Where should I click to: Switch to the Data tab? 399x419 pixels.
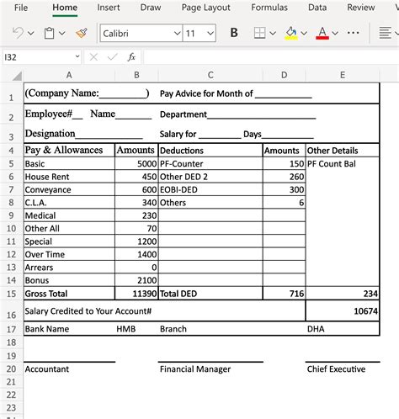click(317, 8)
